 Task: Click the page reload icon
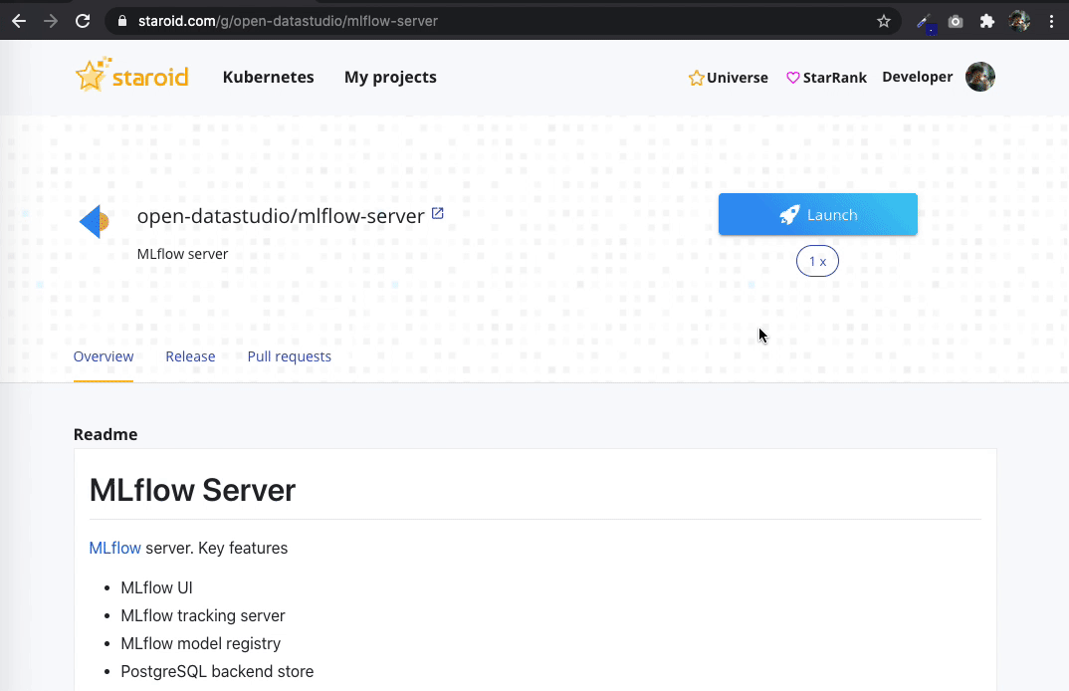tap(83, 20)
